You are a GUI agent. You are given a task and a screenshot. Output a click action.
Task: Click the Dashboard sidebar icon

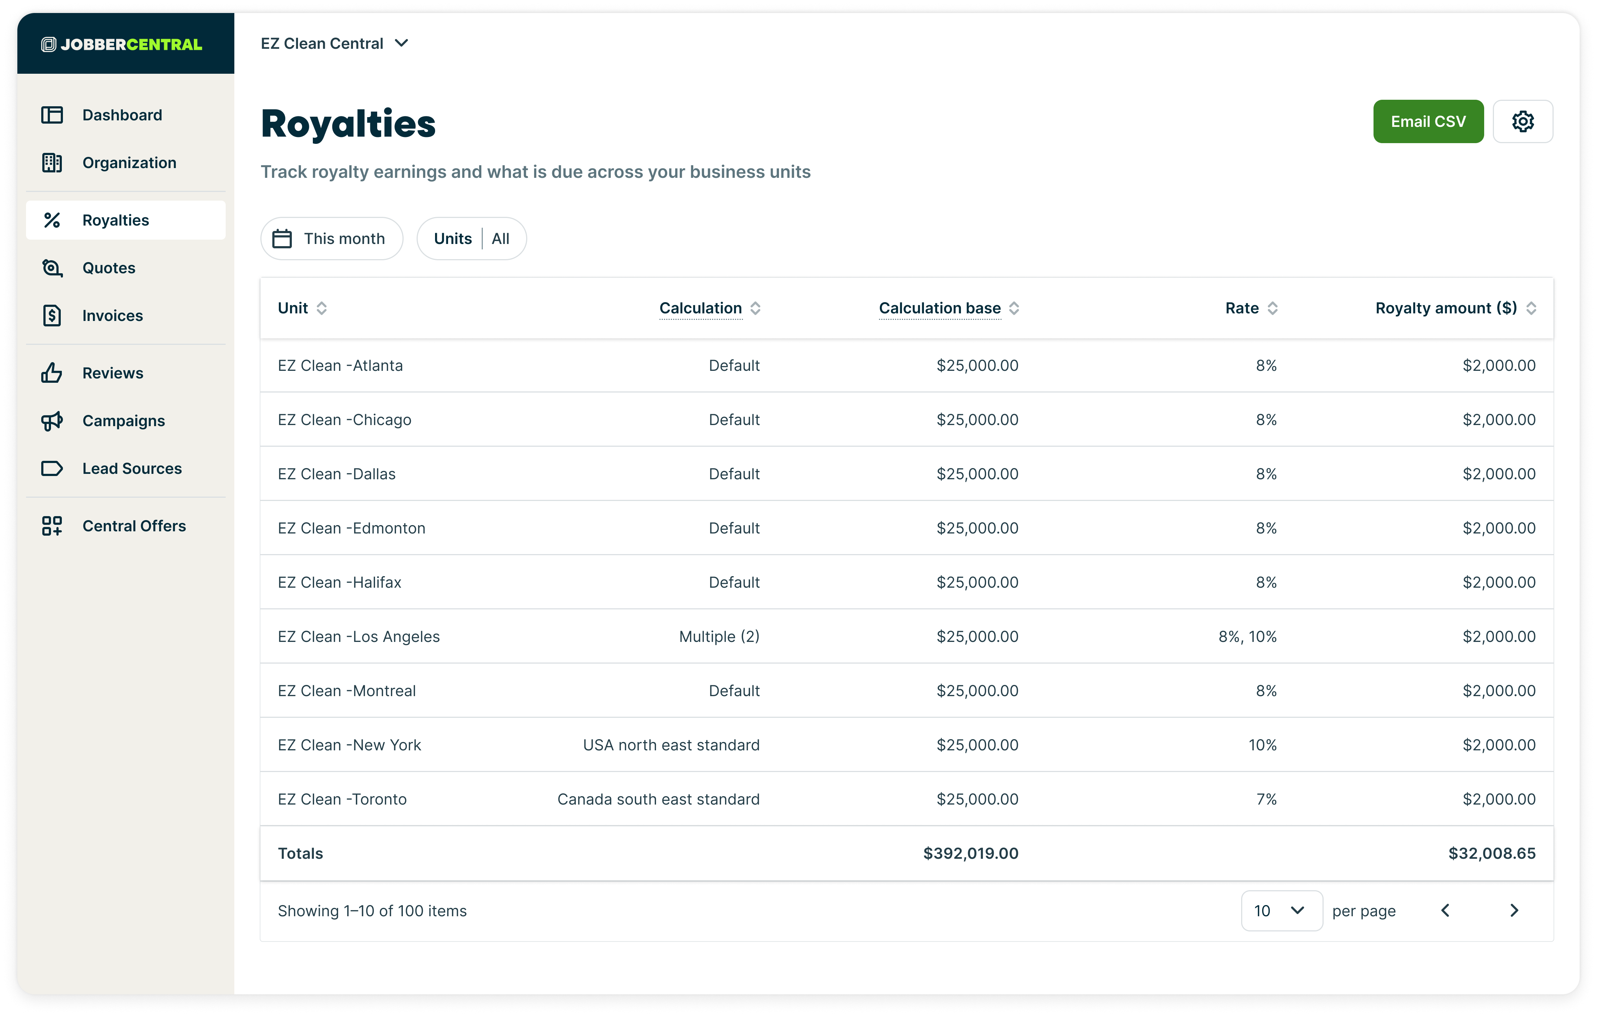tap(52, 115)
